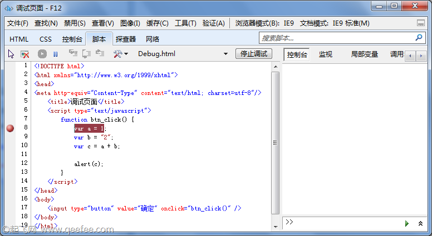Click the 停止调试 button

254,53
